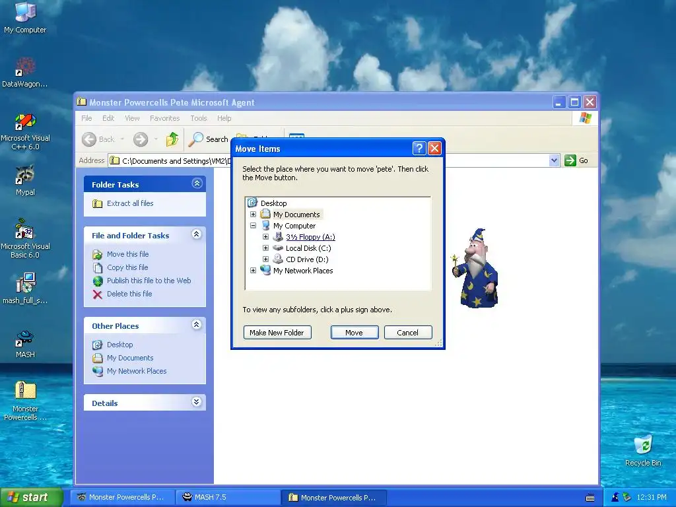Switch to MASH 7.5 taskbar button
Image resolution: width=676 pixels, height=507 pixels.
[228, 497]
